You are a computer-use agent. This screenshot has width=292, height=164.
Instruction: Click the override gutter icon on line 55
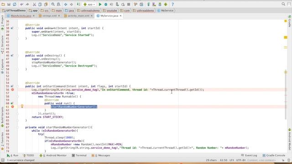click(x=12, y=86)
